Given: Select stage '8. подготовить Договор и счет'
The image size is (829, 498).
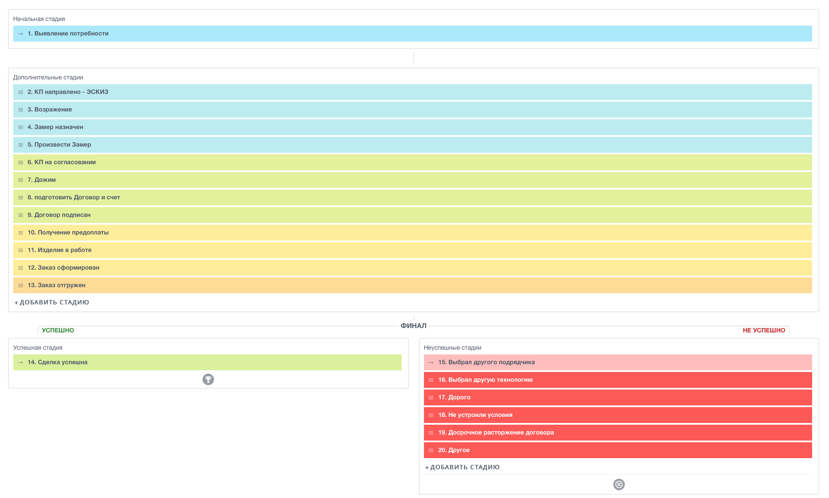Looking at the screenshot, I should 74,197.
